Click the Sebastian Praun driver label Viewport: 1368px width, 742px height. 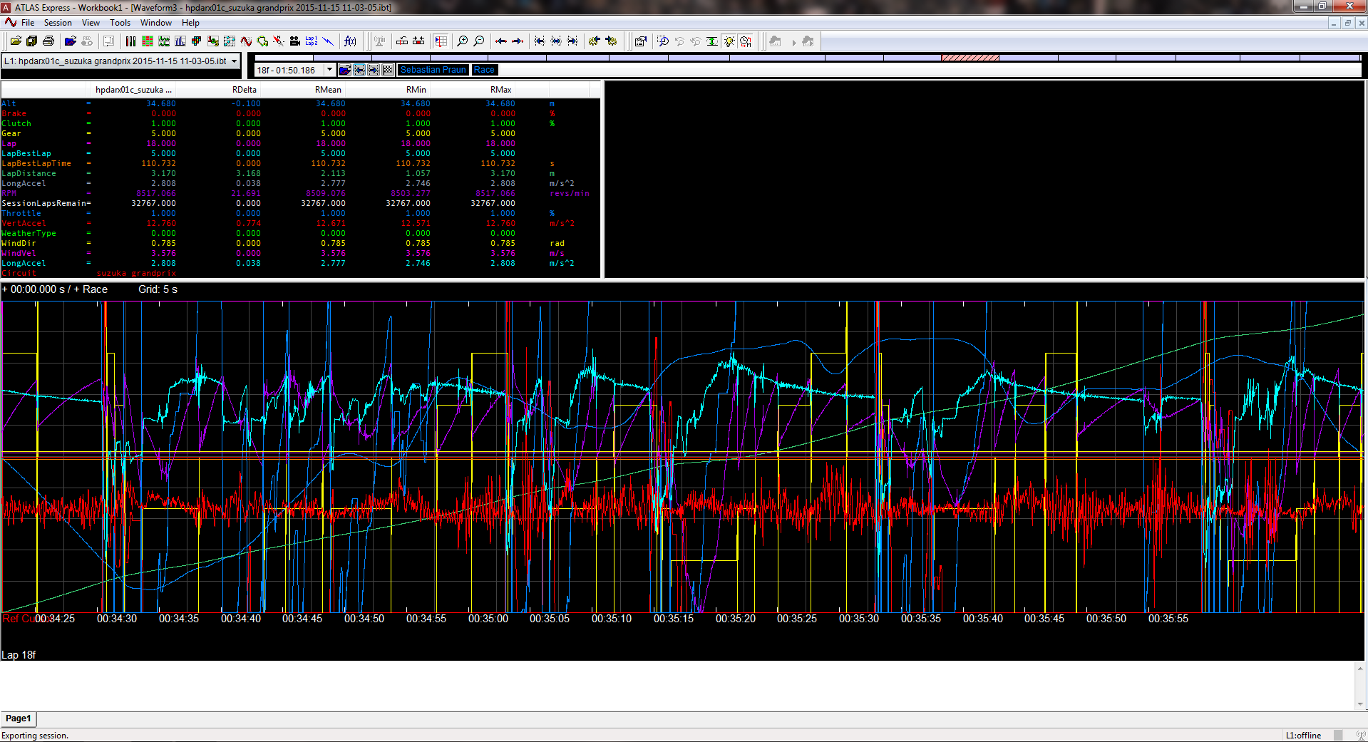click(x=433, y=70)
